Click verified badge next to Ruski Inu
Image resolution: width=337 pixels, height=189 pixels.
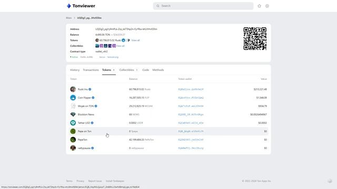tap(90, 89)
